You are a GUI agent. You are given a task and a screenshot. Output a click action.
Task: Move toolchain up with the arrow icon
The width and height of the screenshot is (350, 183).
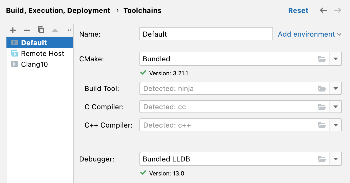[55, 30]
